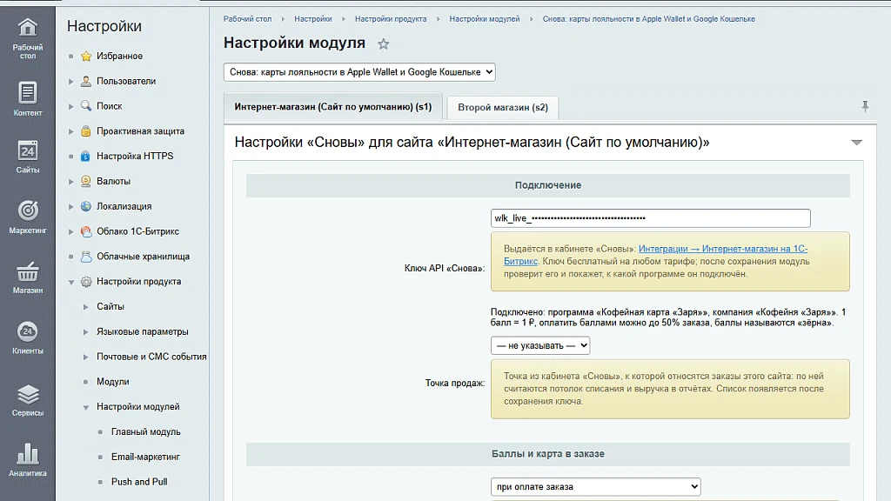The image size is (891, 501).
Task: Open Модули in settings tree
Action: 112,382
